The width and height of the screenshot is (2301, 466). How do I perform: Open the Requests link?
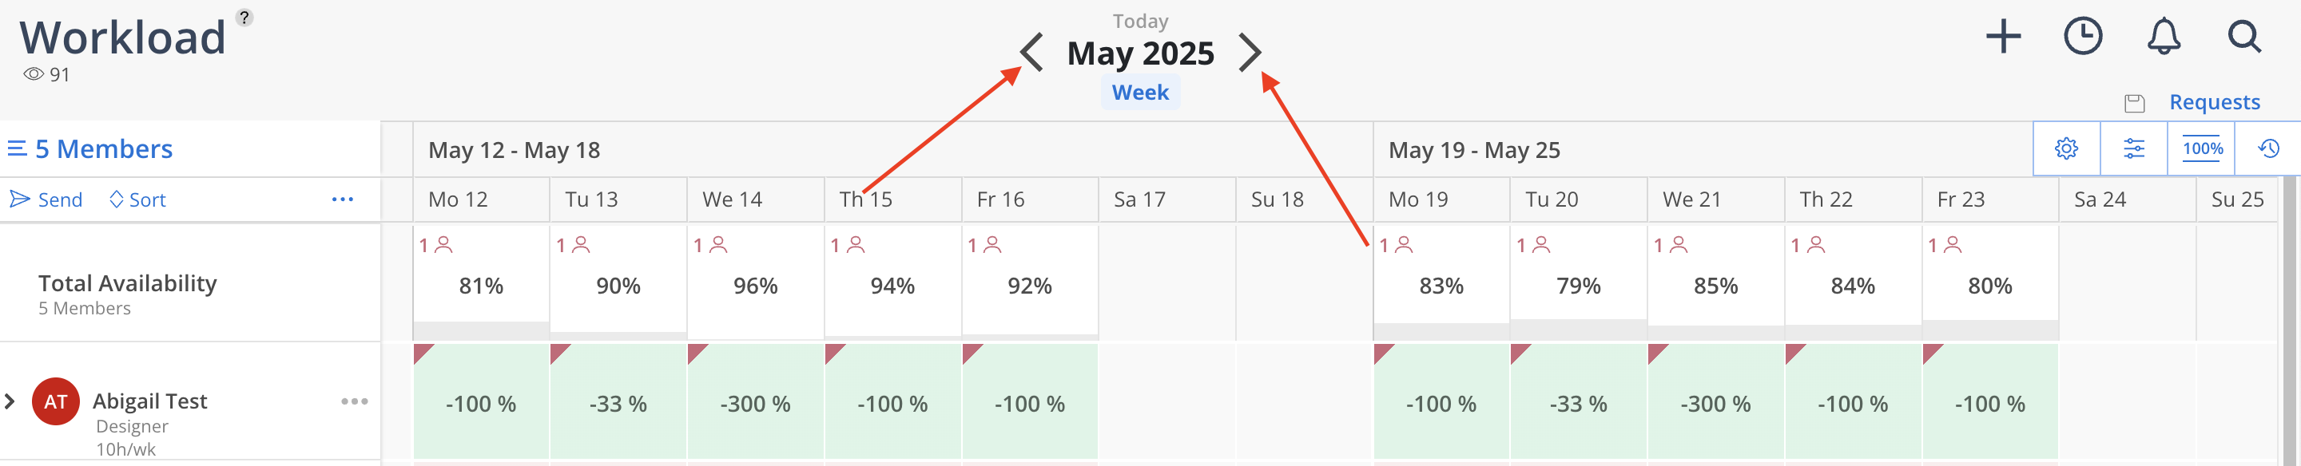[2215, 102]
